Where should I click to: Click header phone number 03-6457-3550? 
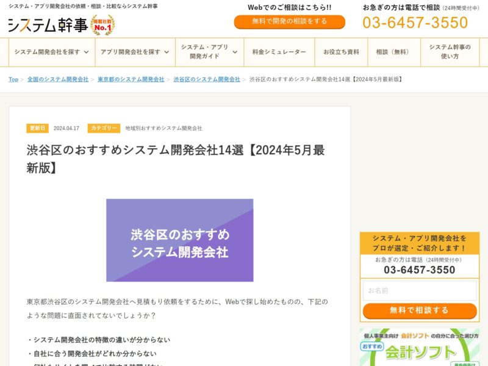415,23
